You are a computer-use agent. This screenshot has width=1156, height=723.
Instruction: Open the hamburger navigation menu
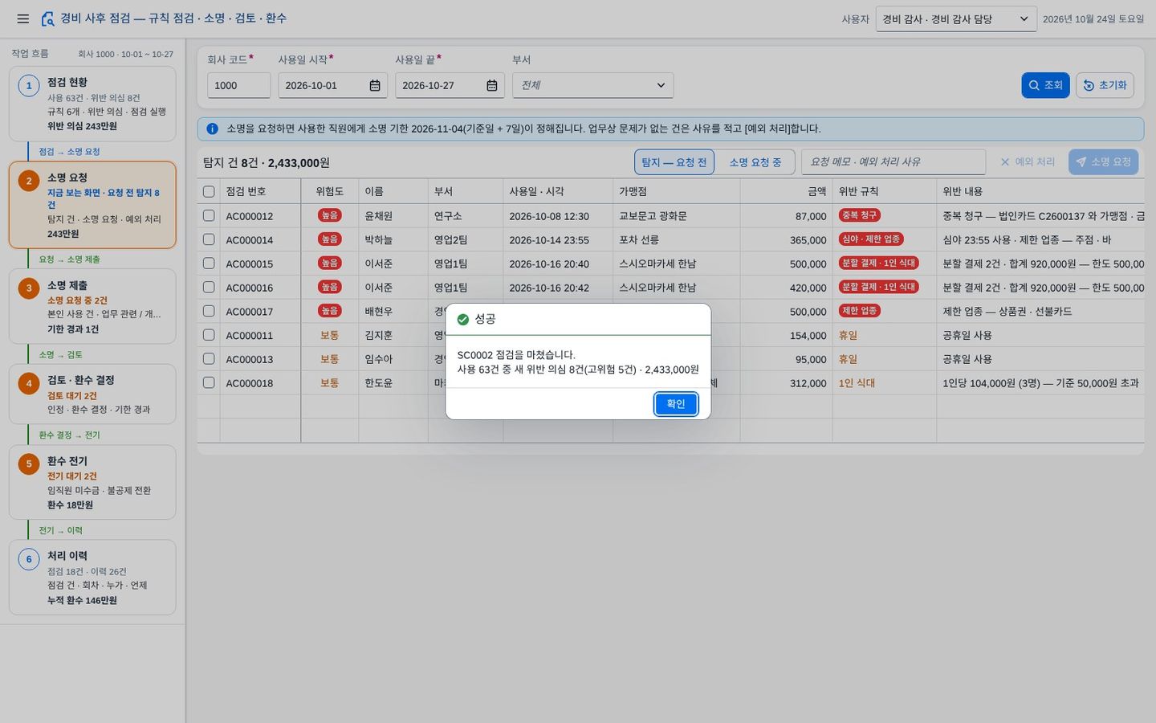pyautogui.click(x=22, y=18)
